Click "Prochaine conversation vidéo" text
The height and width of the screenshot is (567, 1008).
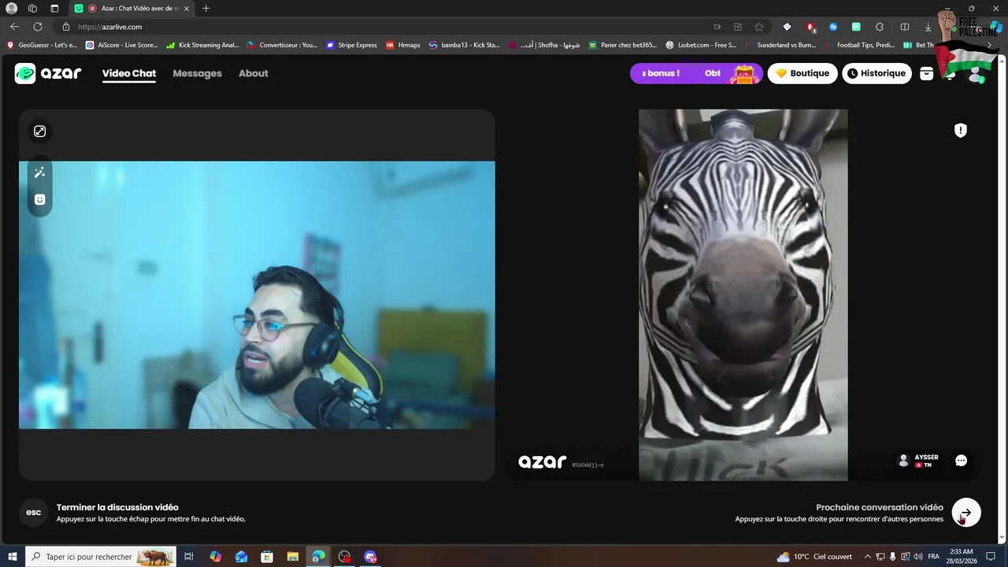point(880,507)
